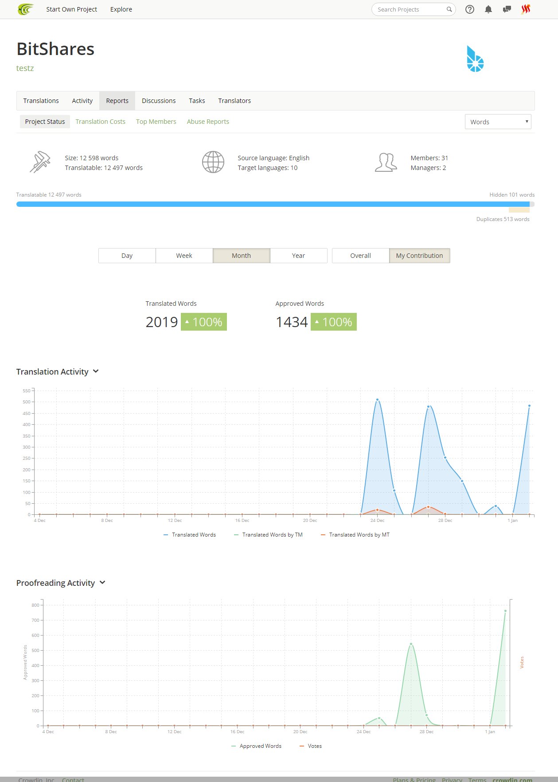
Task: Switch to Overall statistics
Action: pos(361,256)
